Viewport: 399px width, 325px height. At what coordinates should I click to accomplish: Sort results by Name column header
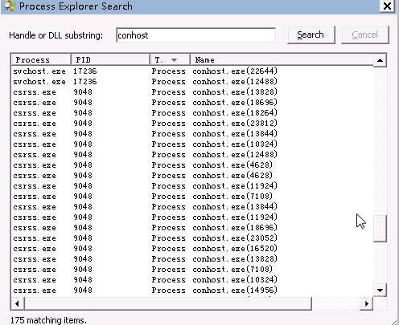(x=282, y=59)
